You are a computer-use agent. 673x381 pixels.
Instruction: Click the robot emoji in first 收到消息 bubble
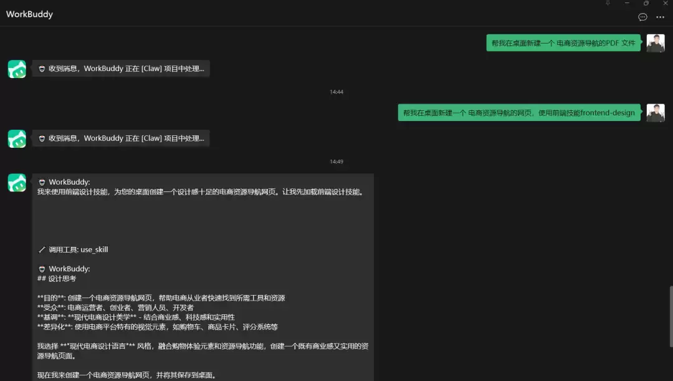pos(42,69)
